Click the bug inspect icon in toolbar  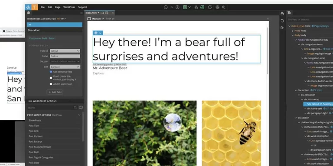[x=223, y=7]
